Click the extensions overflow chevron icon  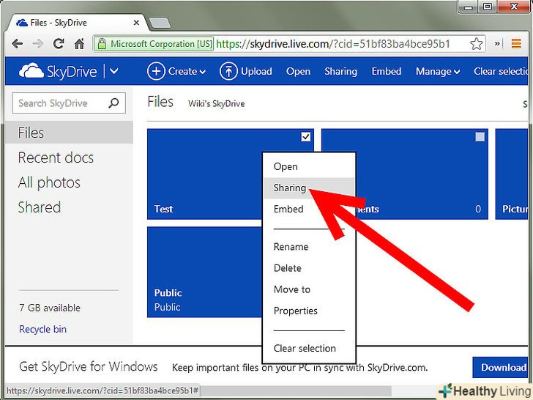click(497, 43)
